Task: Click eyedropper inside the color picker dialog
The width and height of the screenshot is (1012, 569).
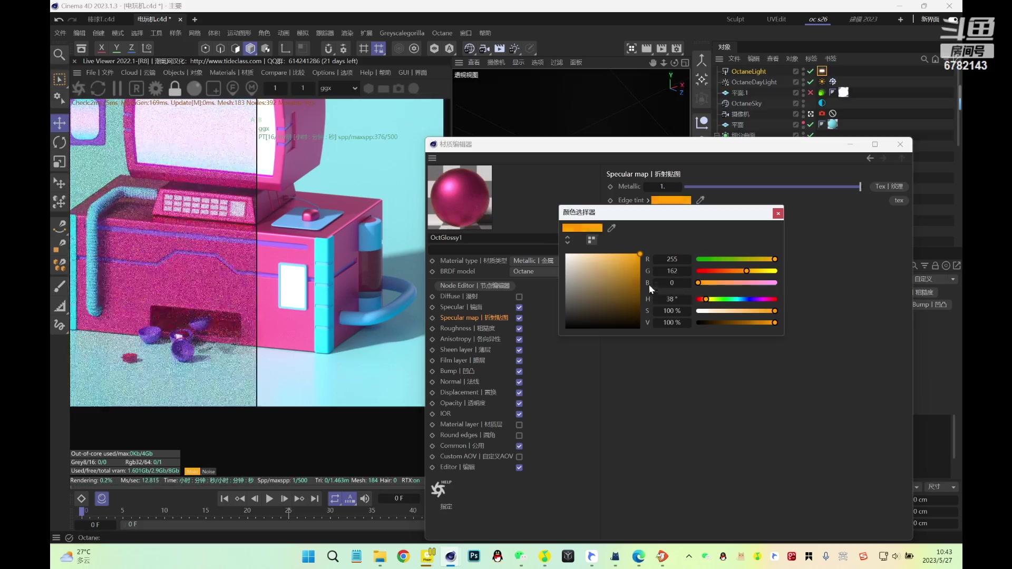Action: click(x=611, y=228)
